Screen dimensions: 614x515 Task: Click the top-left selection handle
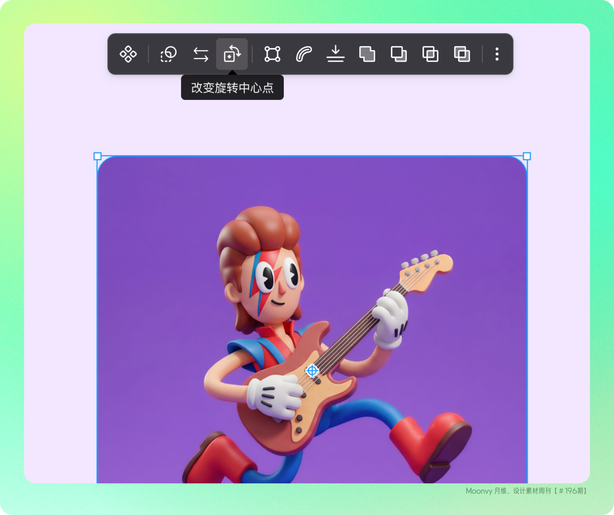98,156
